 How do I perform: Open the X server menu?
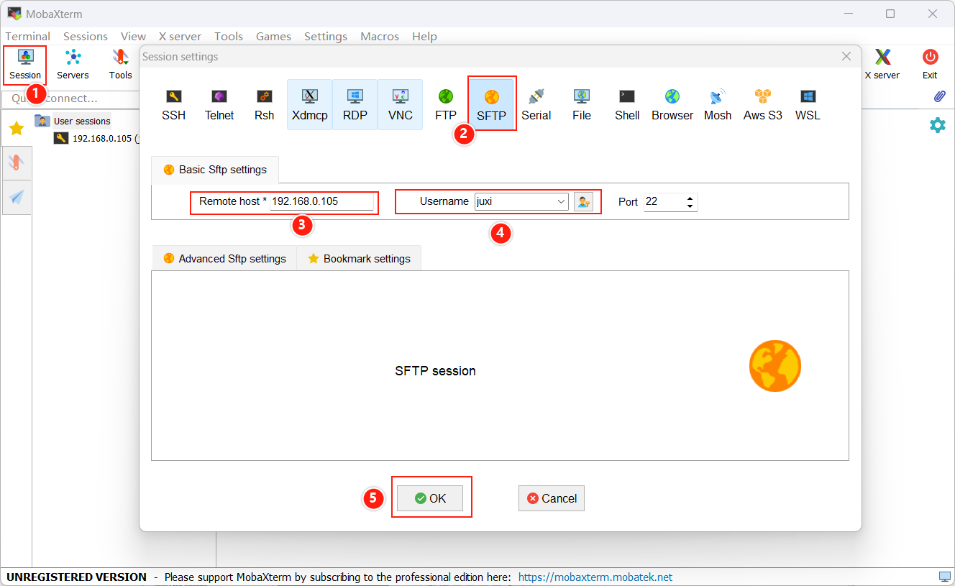point(180,36)
